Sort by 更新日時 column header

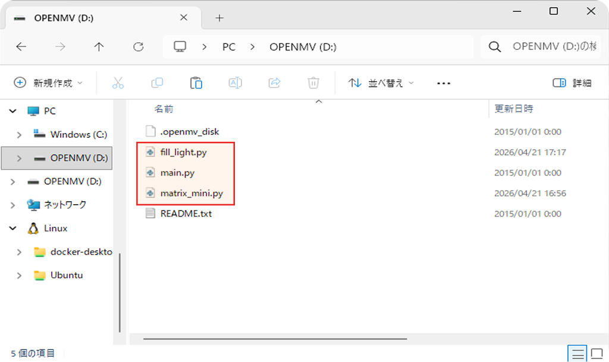pyautogui.click(x=513, y=109)
